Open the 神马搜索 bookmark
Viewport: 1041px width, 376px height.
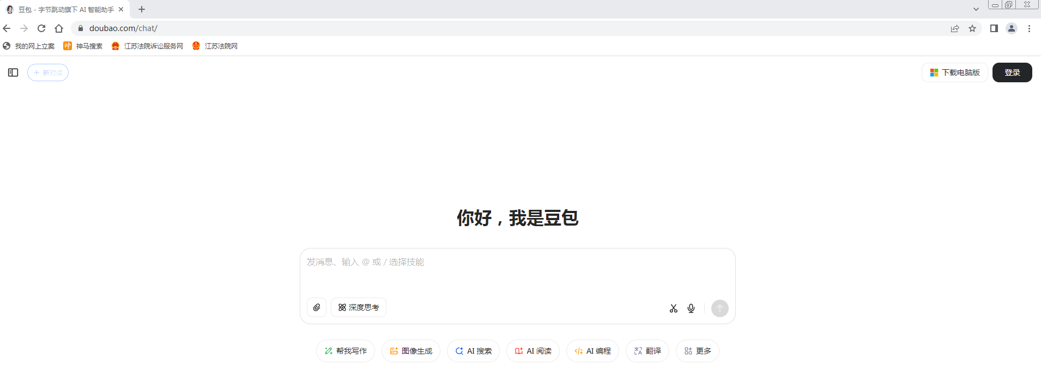(x=83, y=46)
